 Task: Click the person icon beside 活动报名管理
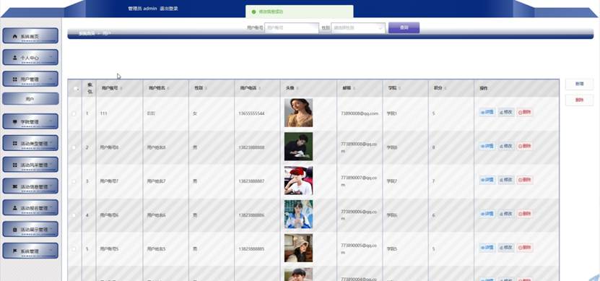(15, 208)
